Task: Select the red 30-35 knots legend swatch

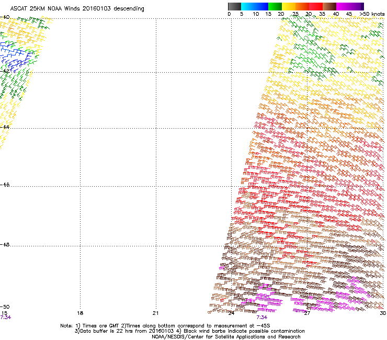Action: (316, 6)
